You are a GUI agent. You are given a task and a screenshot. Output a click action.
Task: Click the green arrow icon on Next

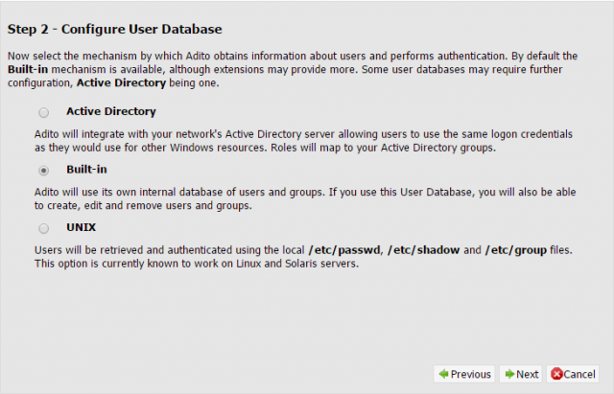(509, 374)
